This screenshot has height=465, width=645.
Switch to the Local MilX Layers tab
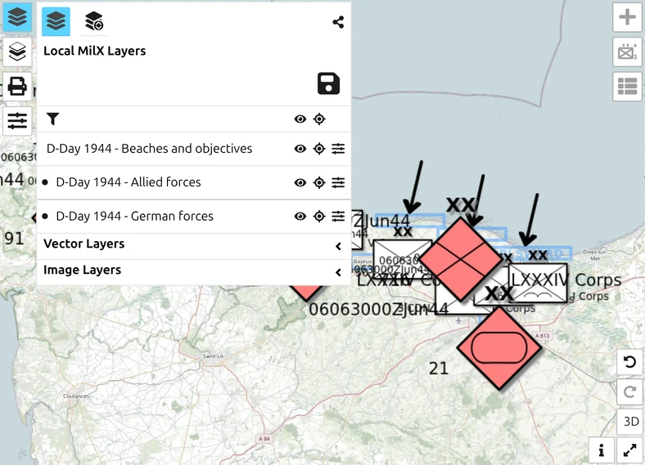click(56, 21)
